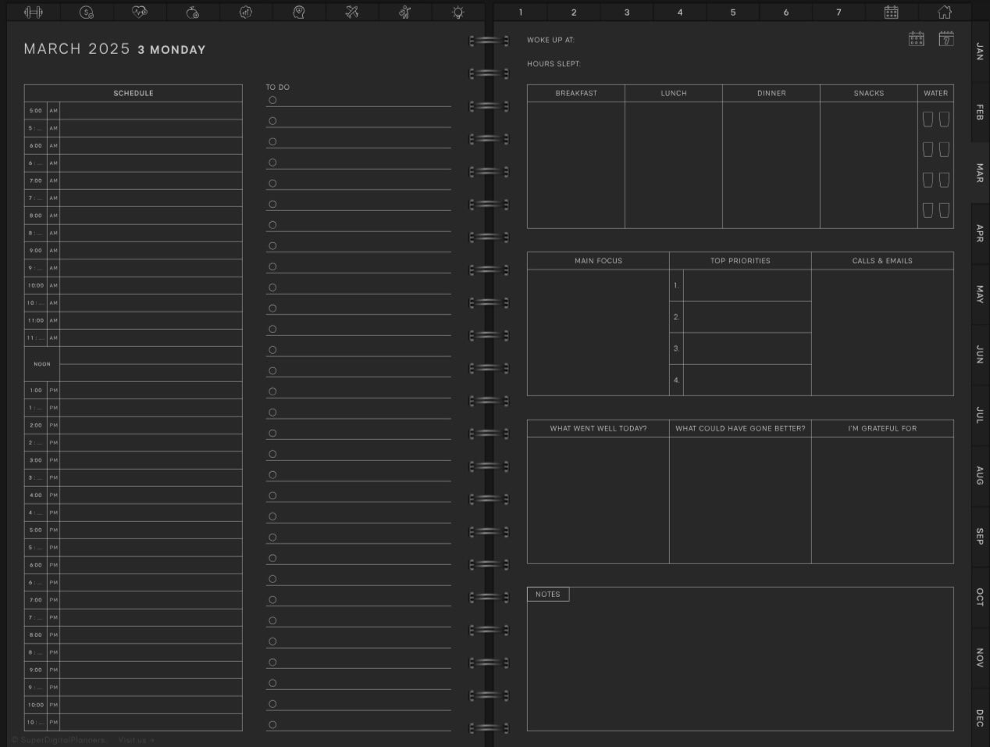Click the weekly view icon showing 7
This screenshot has height=747, width=990.
tap(945, 39)
